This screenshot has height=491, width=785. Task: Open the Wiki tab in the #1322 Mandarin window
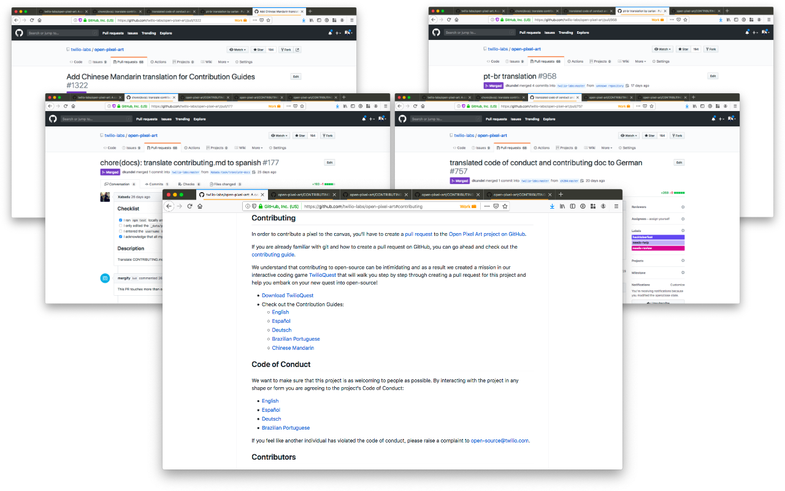207,62
